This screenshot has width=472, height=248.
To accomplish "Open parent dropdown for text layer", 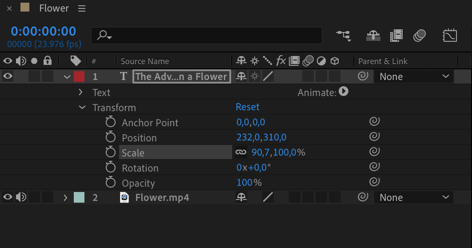I will click(414, 76).
